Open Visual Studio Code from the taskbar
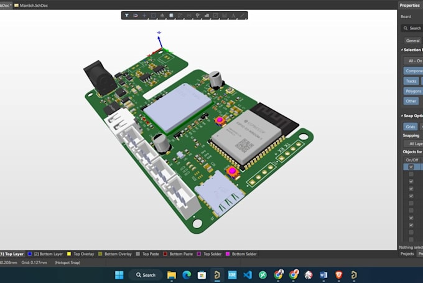Viewport: 423px width, 283px height. (248, 275)
